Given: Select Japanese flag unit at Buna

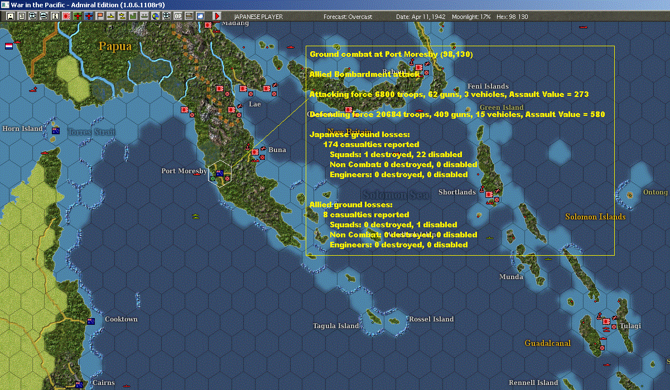Looking at the screenshot, I should (255, 152).
